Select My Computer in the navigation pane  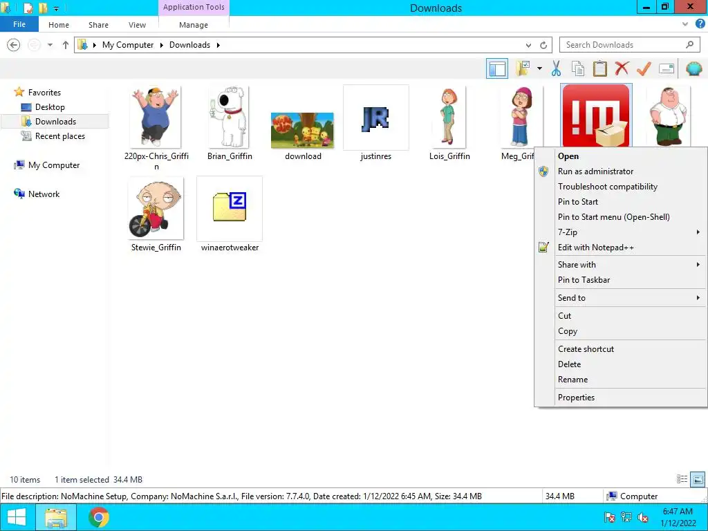[x=54, y=165]
